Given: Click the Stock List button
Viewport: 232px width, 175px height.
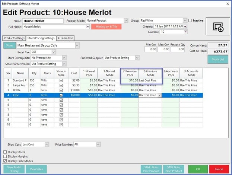Looking at the screenshot, I should click(217, 59).
